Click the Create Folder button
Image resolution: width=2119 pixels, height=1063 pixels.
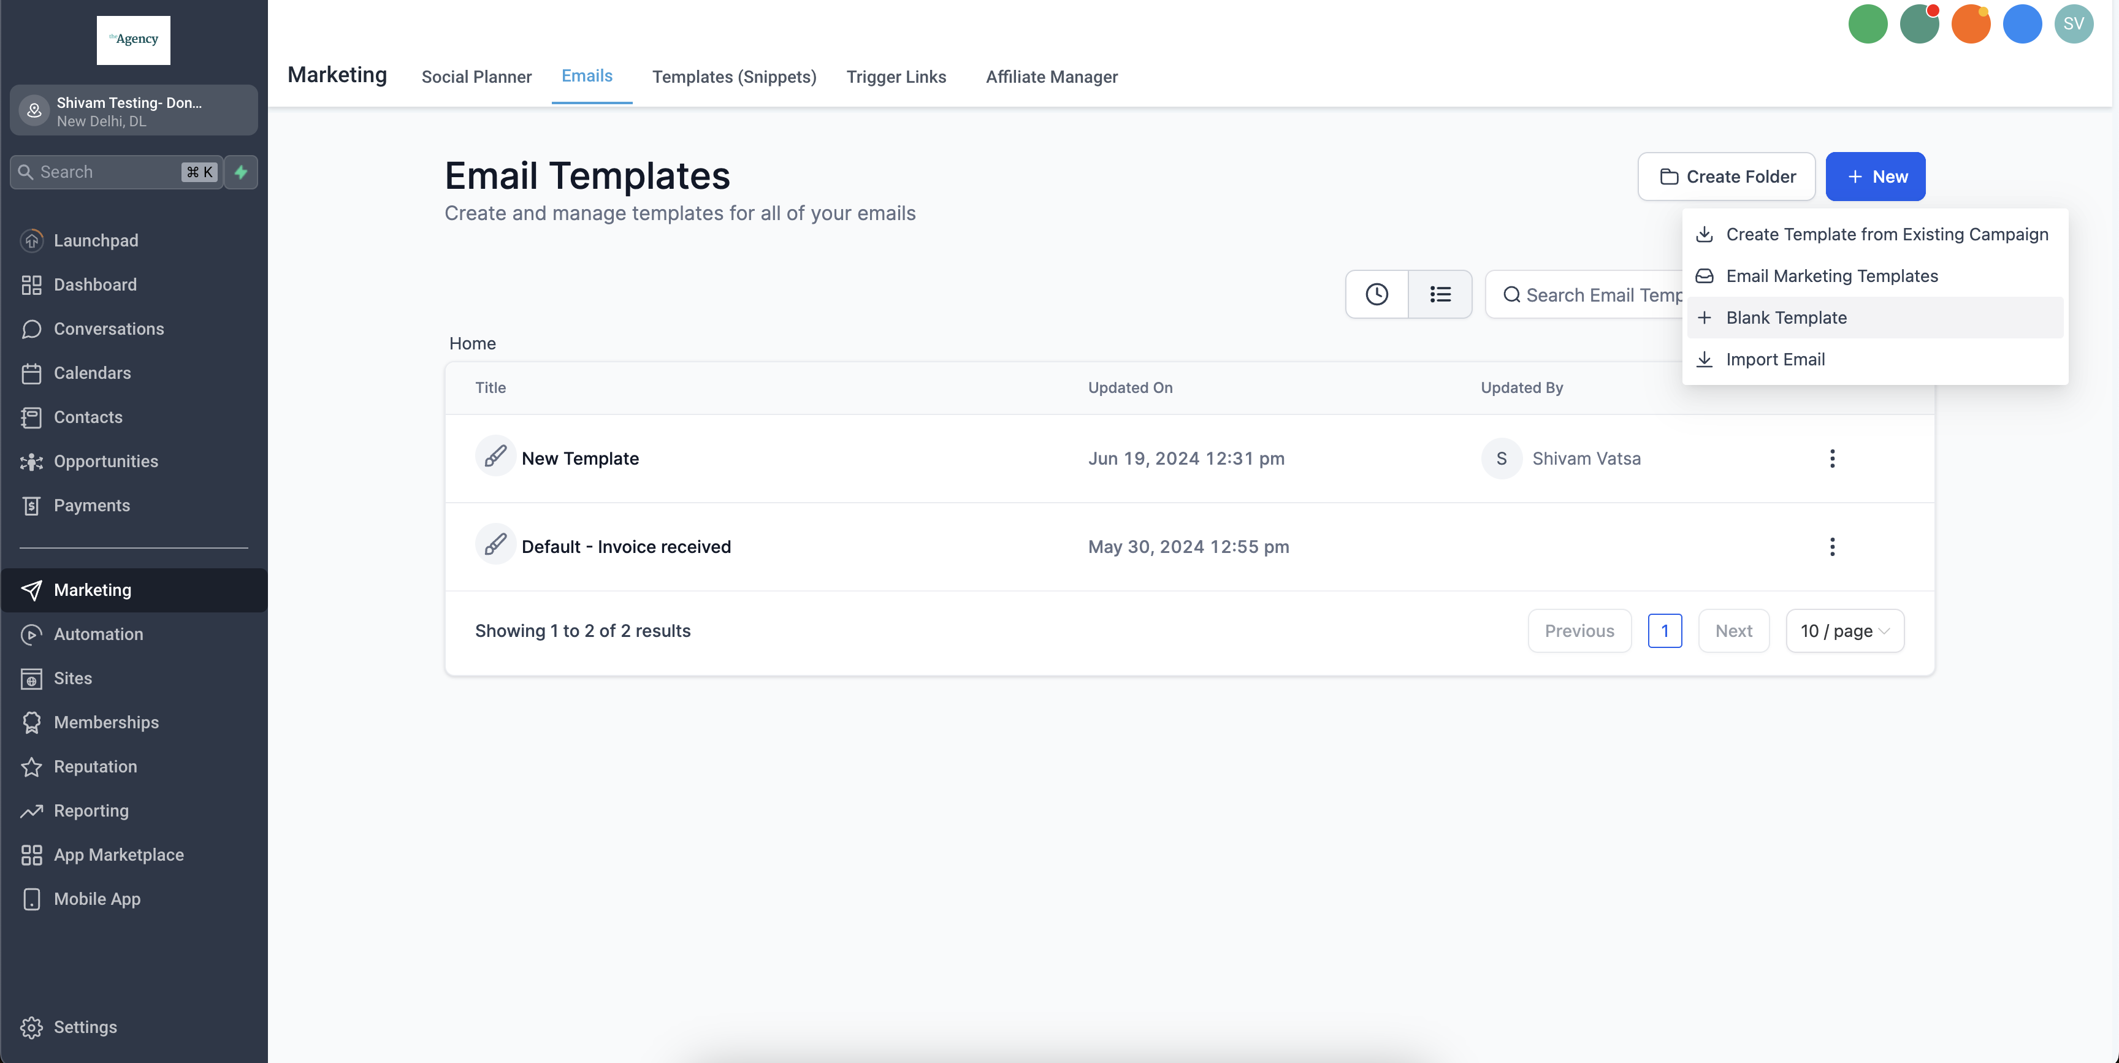coord(1726,176)
